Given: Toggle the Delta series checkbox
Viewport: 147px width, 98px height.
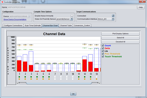Looking at the screenshot, I should pos(103,48).
